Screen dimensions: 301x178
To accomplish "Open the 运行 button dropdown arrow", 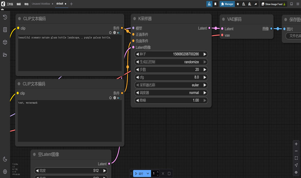I will pos(148,174).
